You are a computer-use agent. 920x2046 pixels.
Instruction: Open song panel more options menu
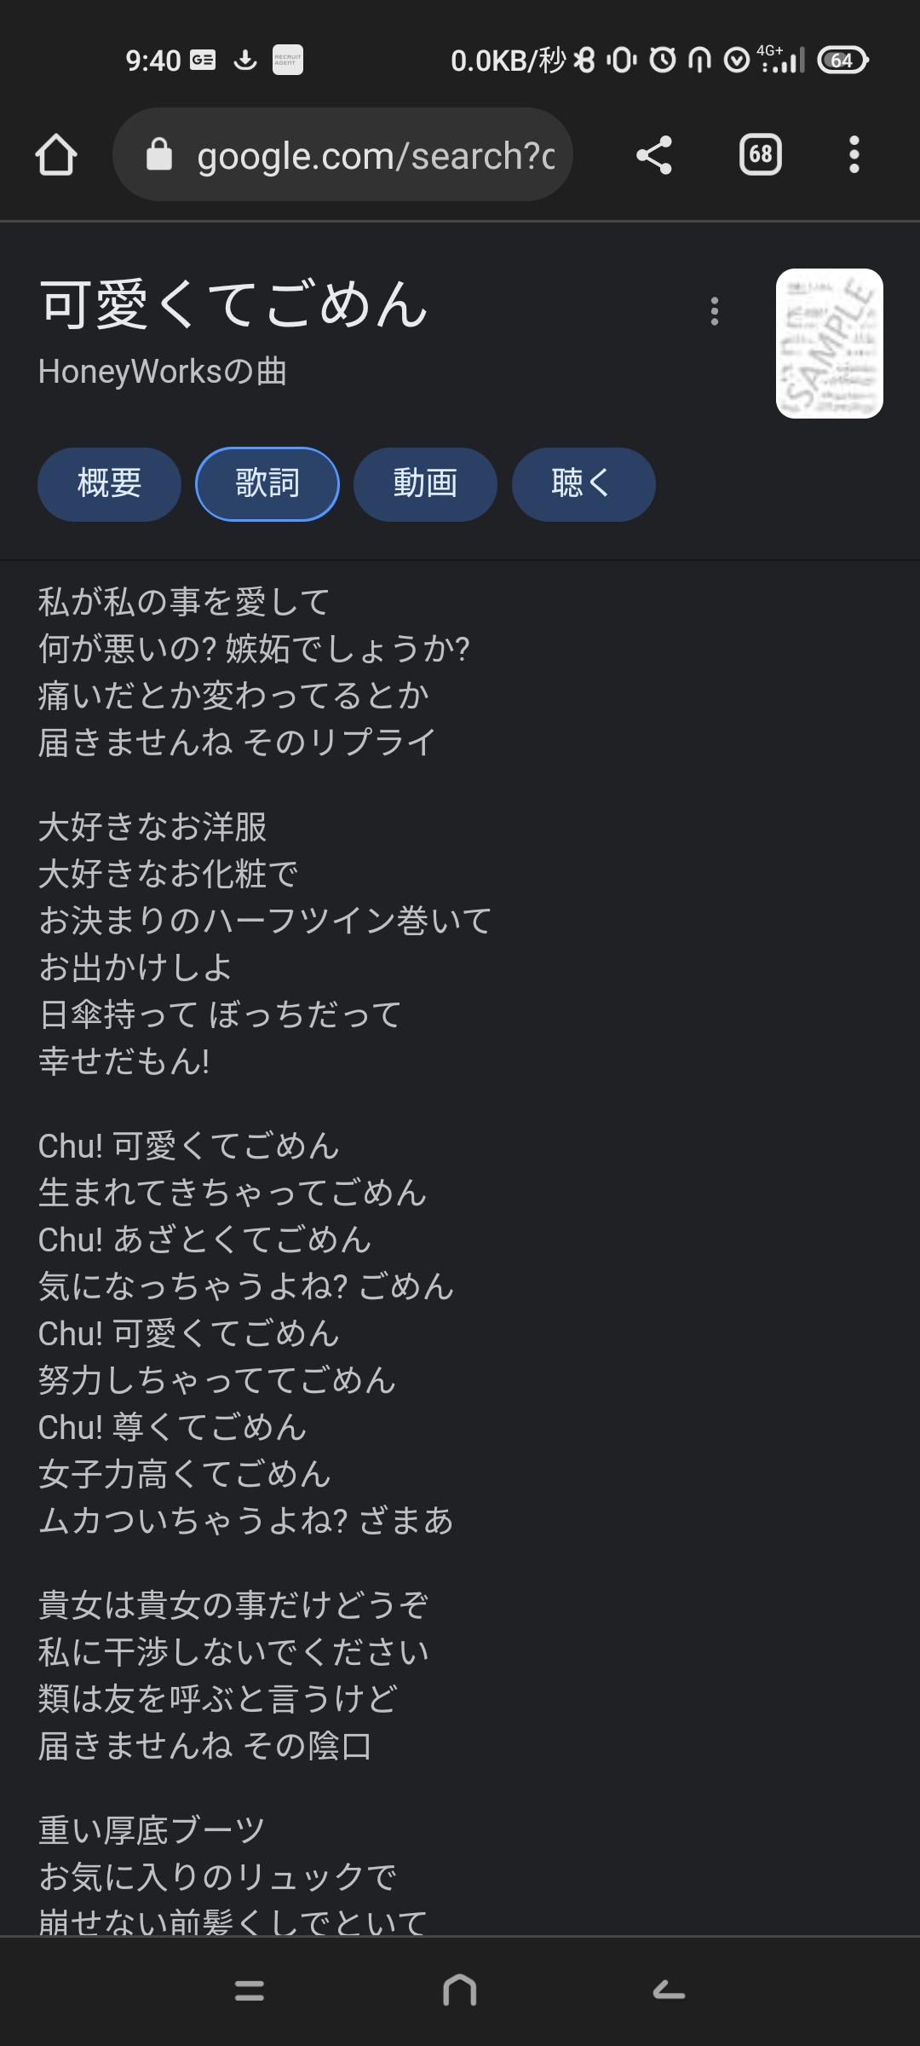click(715, 311)
